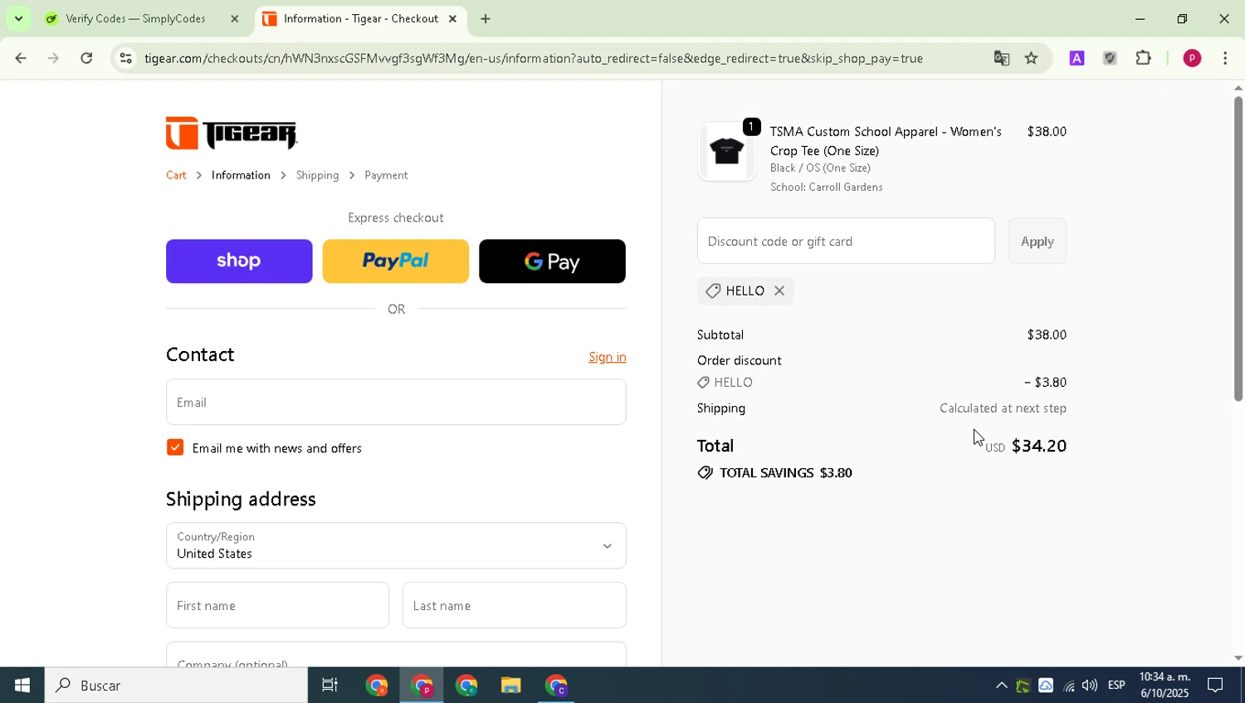Screen dimensions: 1245x703
Task: Click the crop tee product thumbnail
Action: 727,151
